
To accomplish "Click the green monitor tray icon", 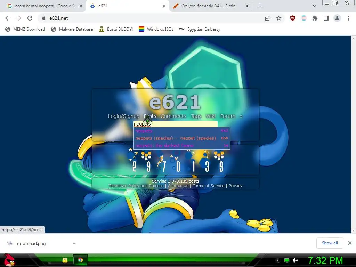I will point(287,260).
